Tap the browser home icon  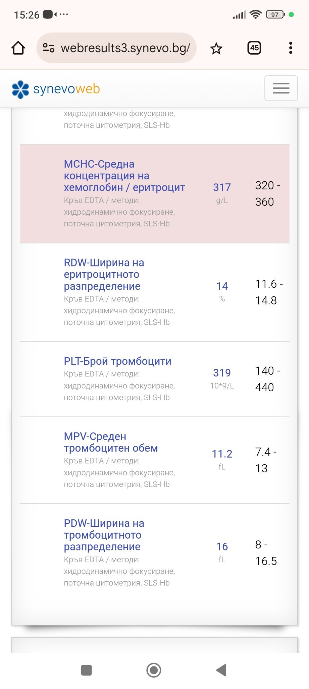tap(18, 48)
